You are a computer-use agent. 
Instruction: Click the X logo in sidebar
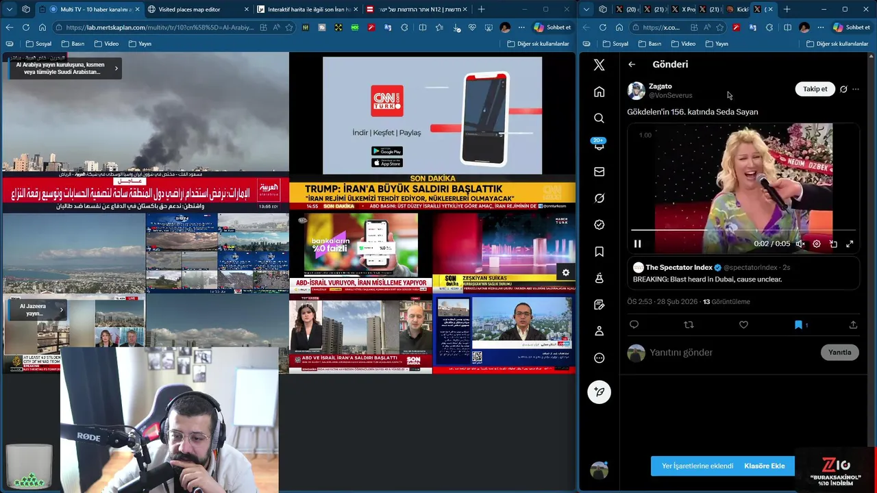click(x=599, y=65)
